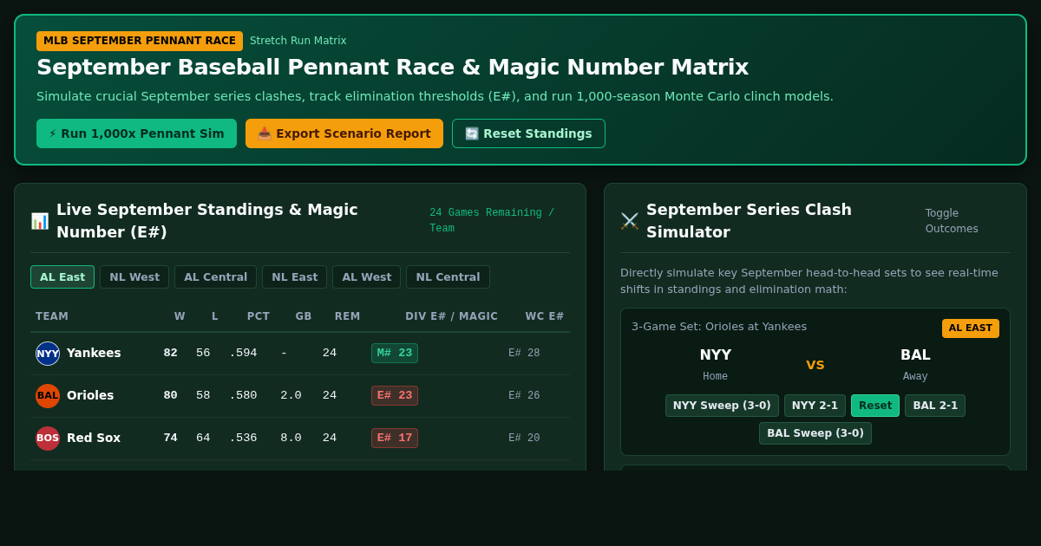Reset the Orioles at Yankees series outcome

point(875,406)
